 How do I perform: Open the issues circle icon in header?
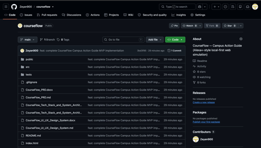pyautogui.click(x=225, y=7)
